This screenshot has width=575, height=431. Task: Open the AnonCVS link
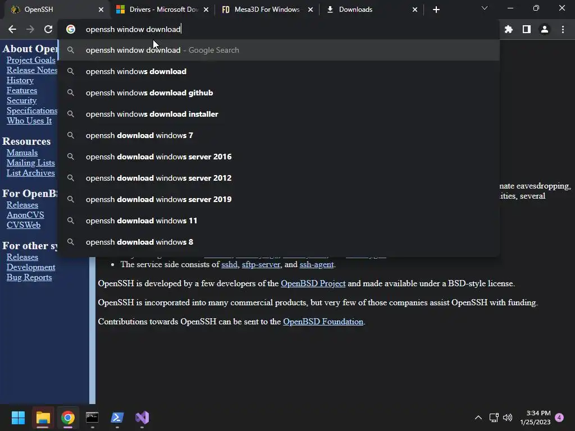tap(25, 215)
